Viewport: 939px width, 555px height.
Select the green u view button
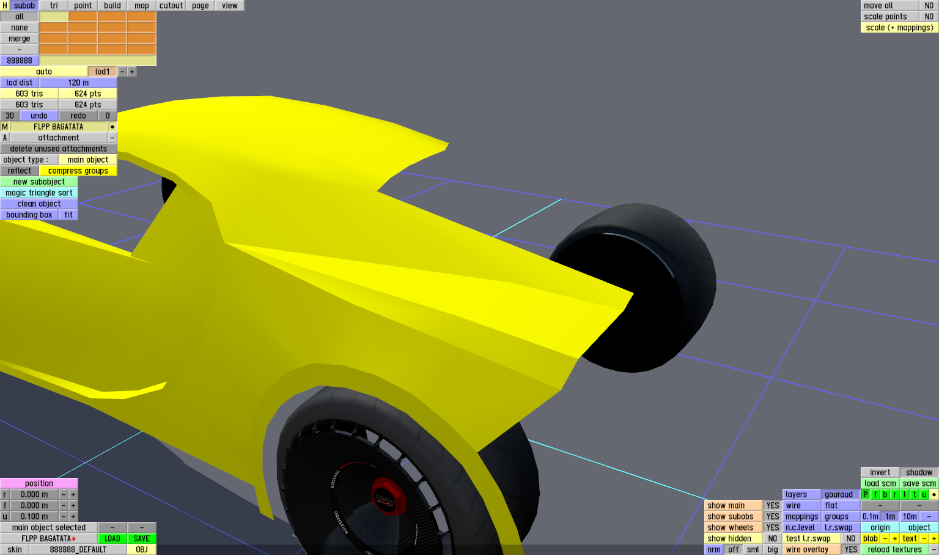[924, 494]
